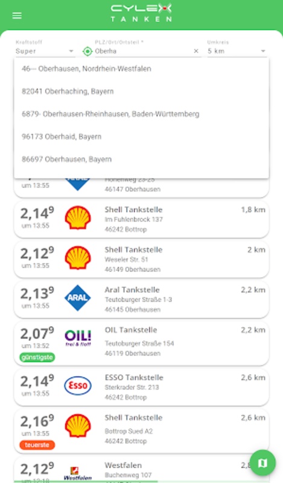283x483 pixels.
Task: Tap the Esso logo at Sterkrader Str. 213
Action: tap(78, 385)
